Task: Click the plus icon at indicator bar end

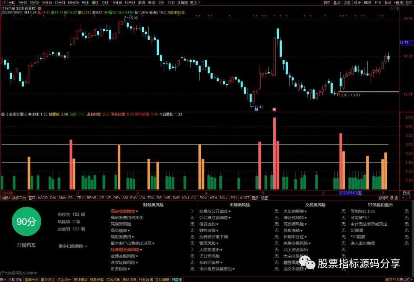Action: click(403, 198)
